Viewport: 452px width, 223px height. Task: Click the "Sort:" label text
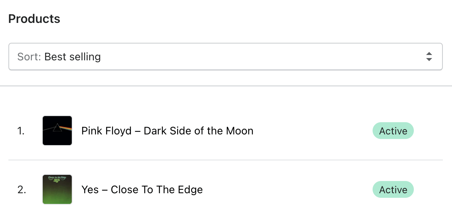coord(30,57)
